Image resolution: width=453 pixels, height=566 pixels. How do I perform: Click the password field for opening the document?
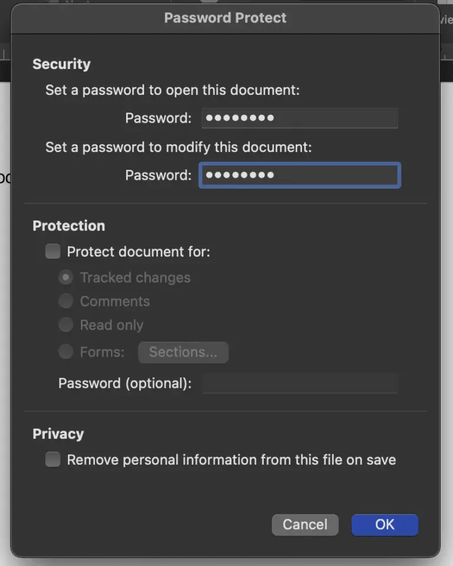300,118
